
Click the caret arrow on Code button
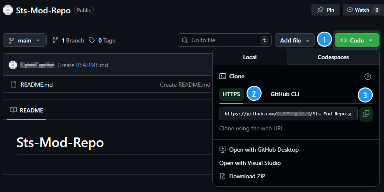pos(371,40)
